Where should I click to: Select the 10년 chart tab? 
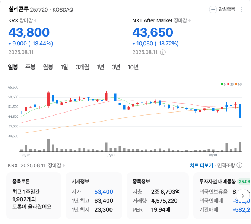[x=133, y=67]
